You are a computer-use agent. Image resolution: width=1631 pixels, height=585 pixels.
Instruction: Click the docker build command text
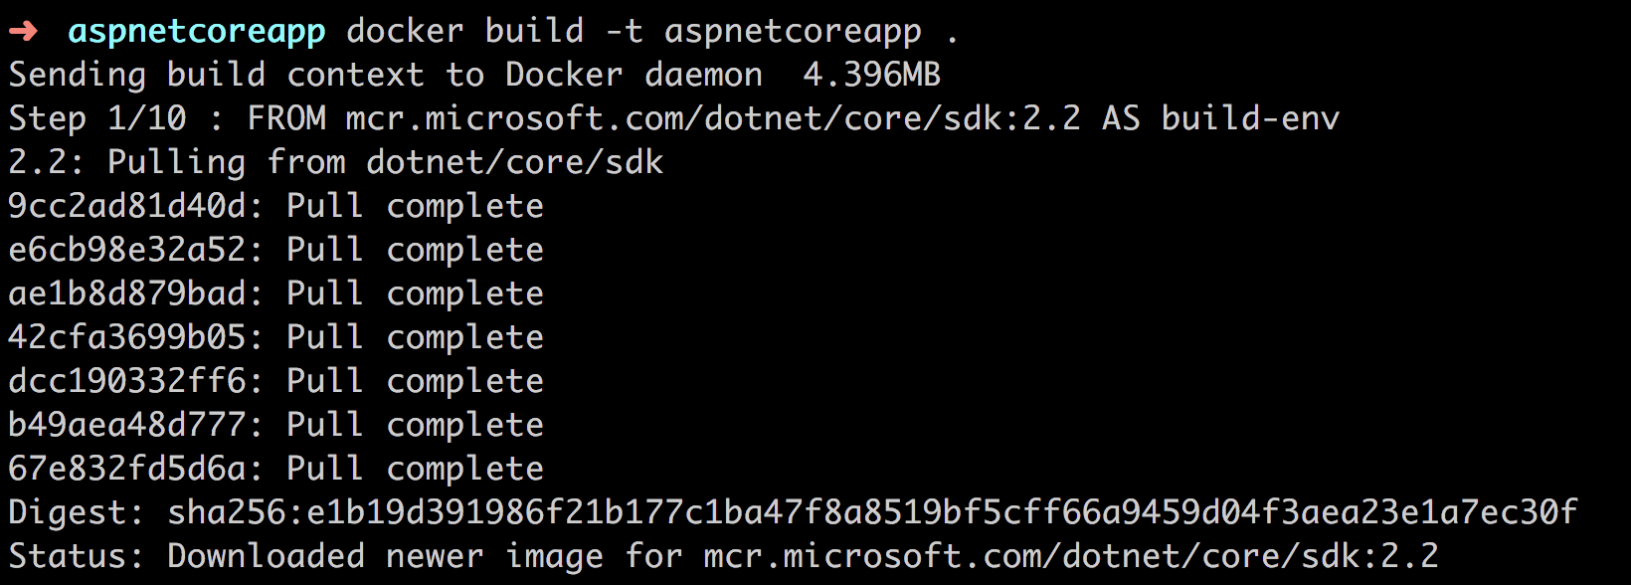464,31
